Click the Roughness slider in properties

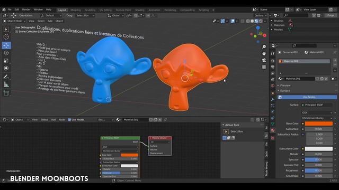[x=319, y=170]
